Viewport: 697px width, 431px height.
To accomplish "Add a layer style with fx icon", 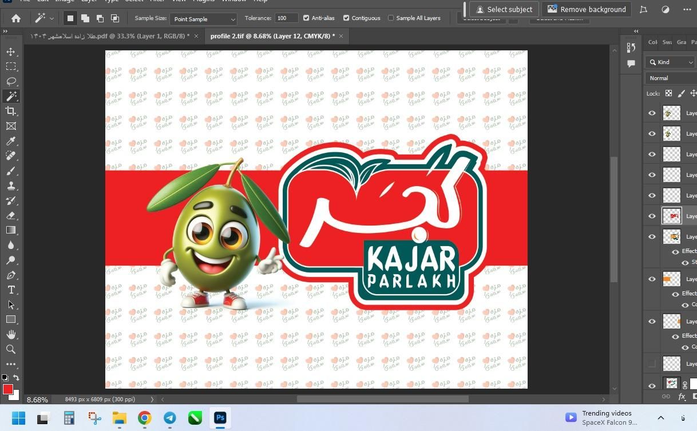I will click(682, 396).
